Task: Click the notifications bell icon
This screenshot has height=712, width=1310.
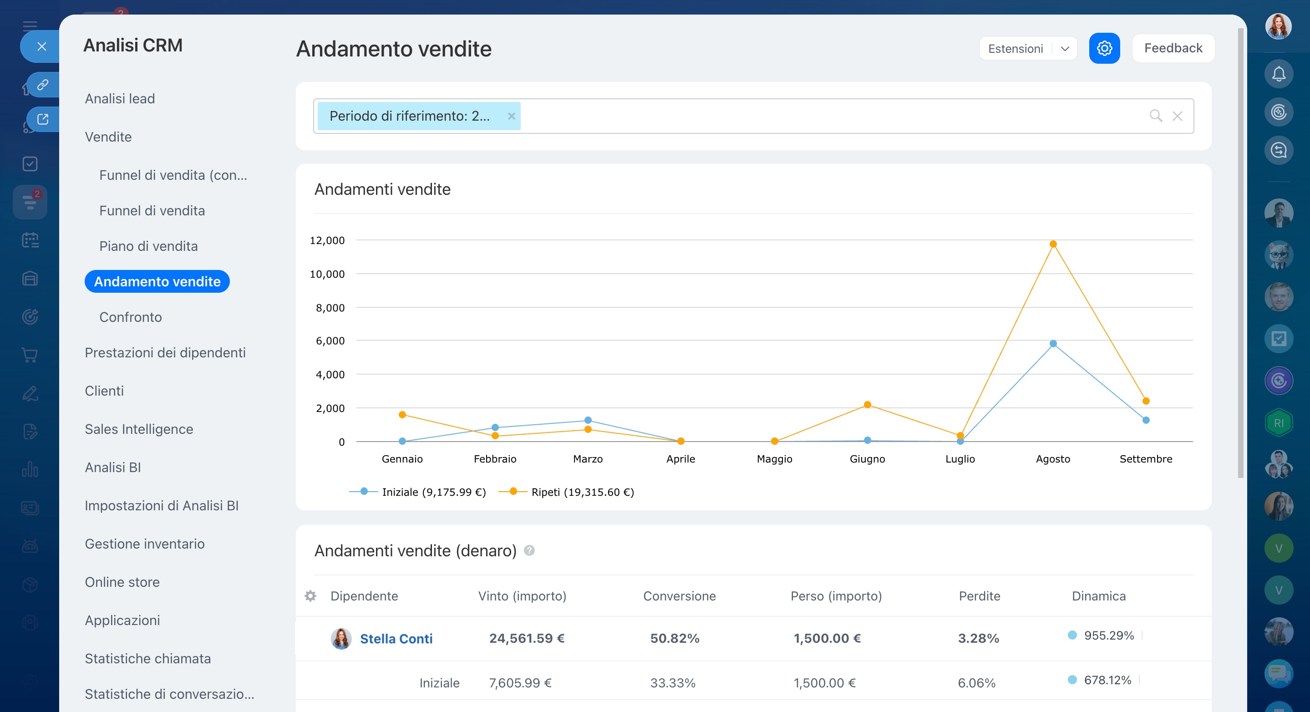Action: pos(1279,74)
